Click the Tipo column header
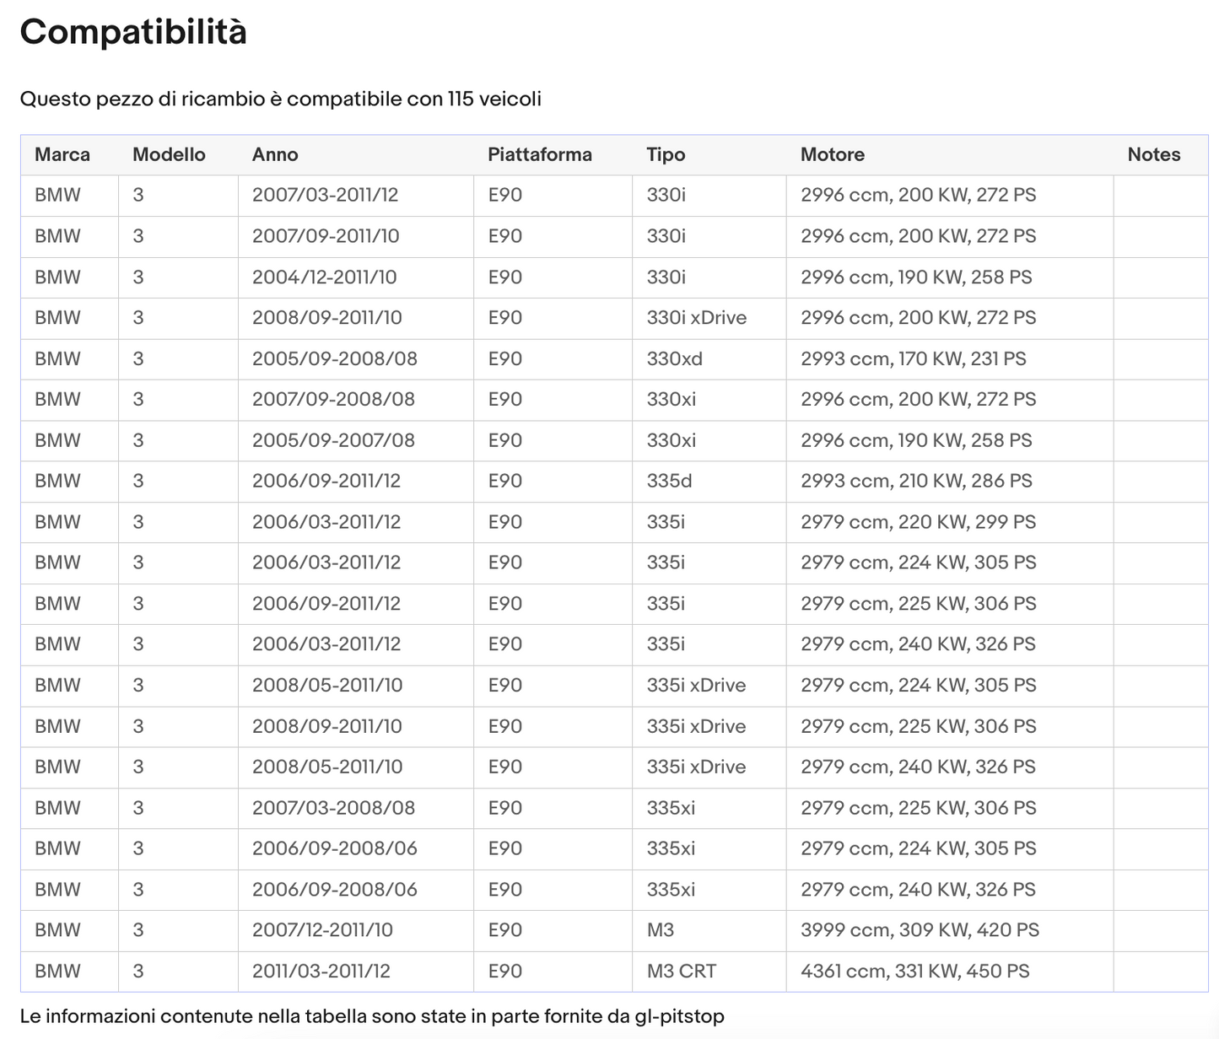1219x1039 pixels. click(x=666, y=154)
